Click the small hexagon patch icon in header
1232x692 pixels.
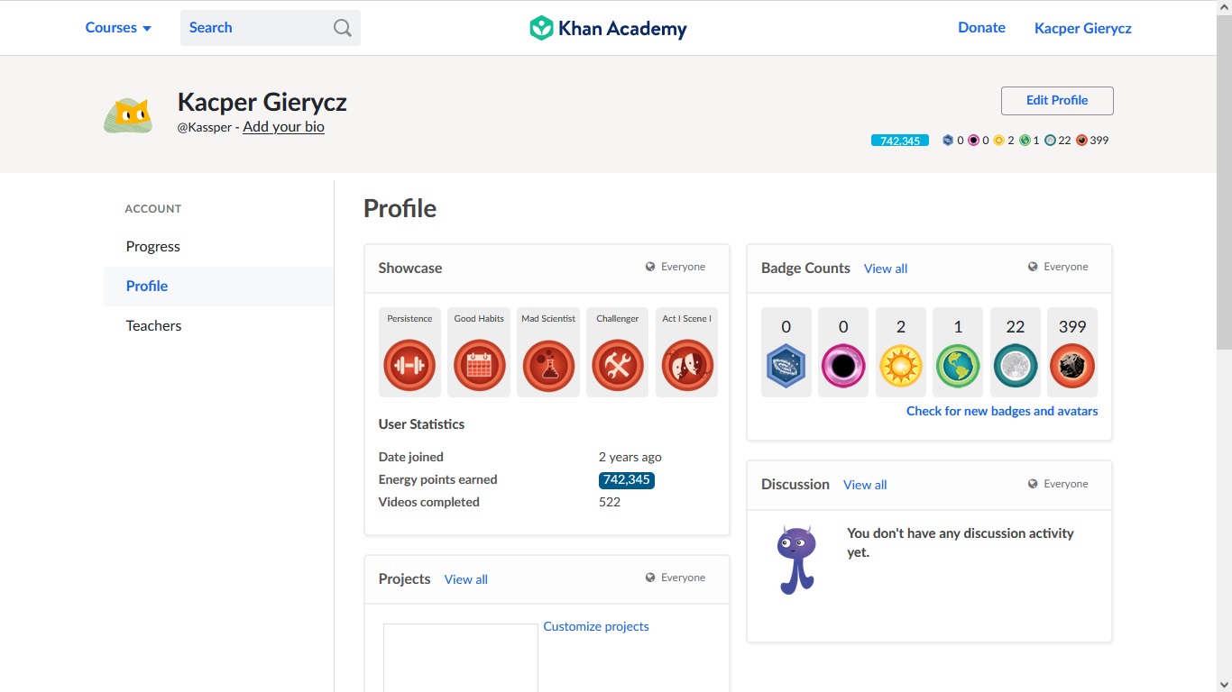(x=948, y=141)
